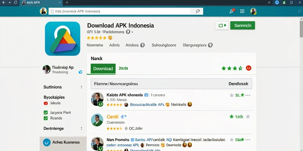Click the top search input field

coord(120,12)
